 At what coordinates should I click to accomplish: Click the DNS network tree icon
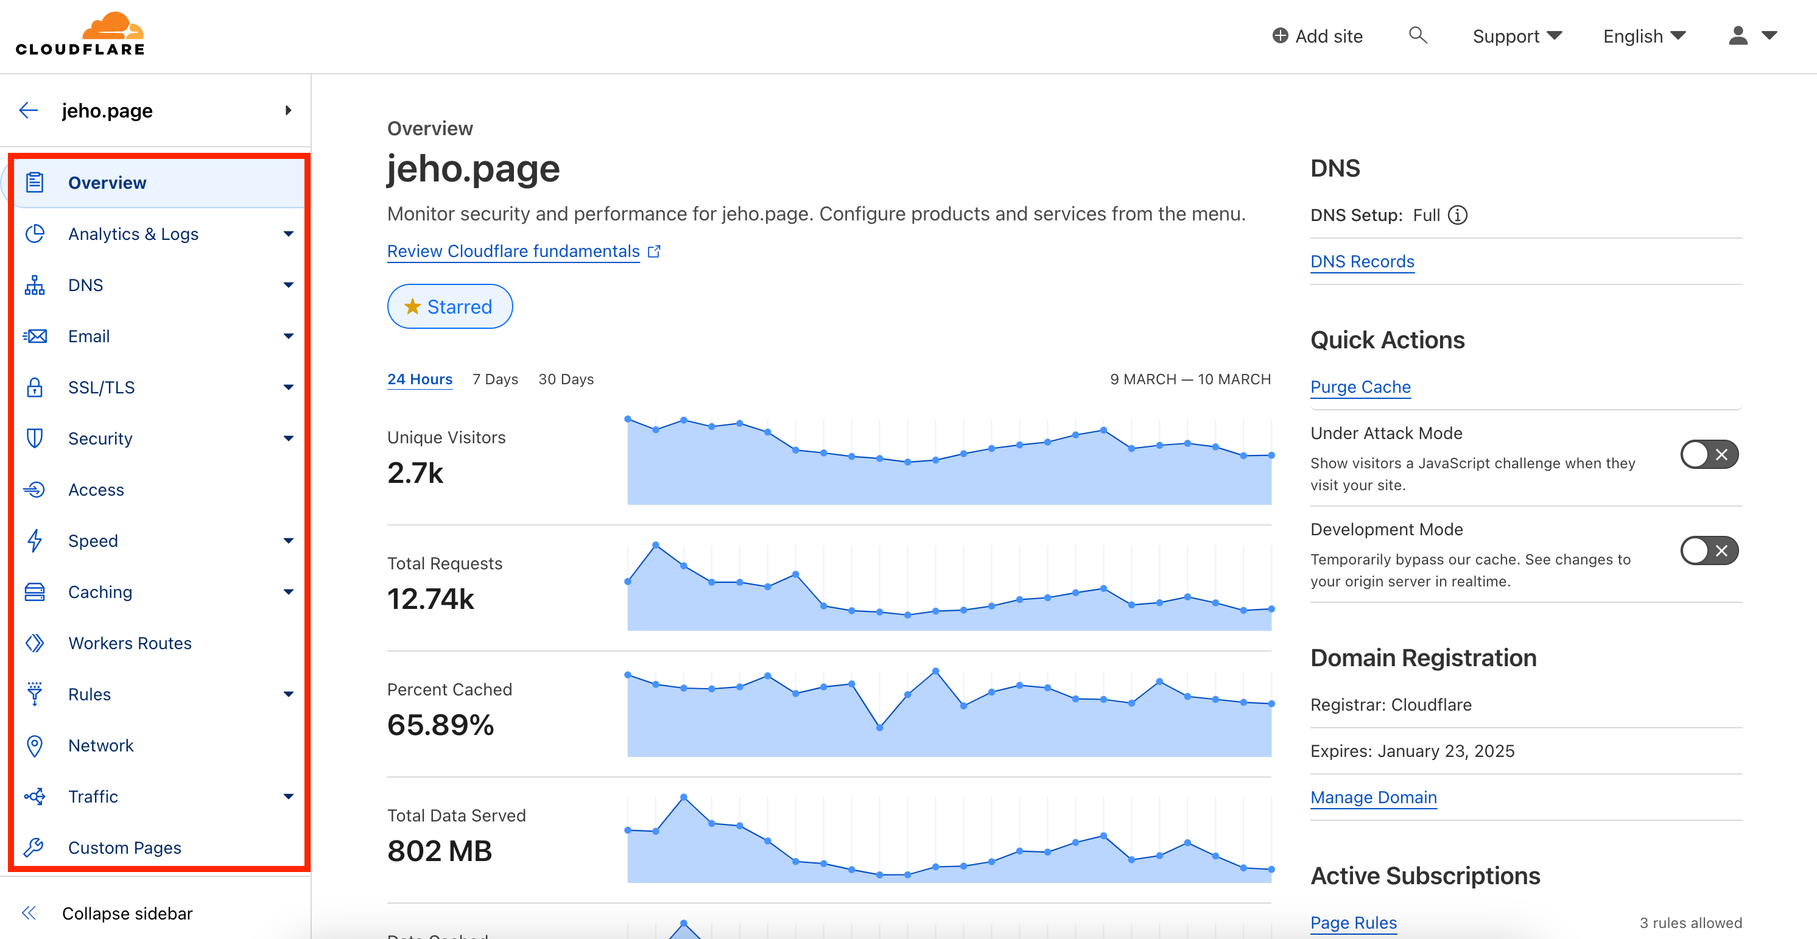35,285
